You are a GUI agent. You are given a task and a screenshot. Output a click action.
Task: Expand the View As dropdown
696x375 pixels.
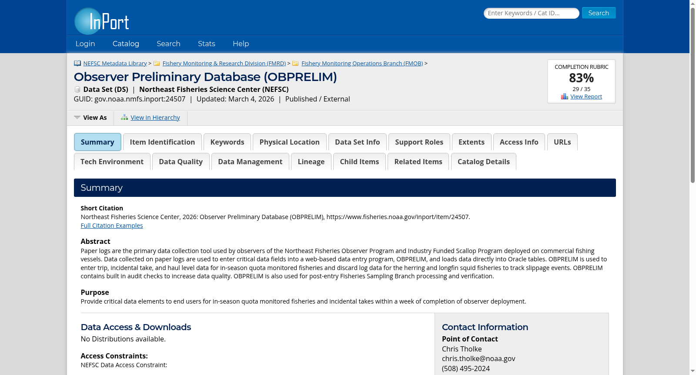[x=90, y=118]
